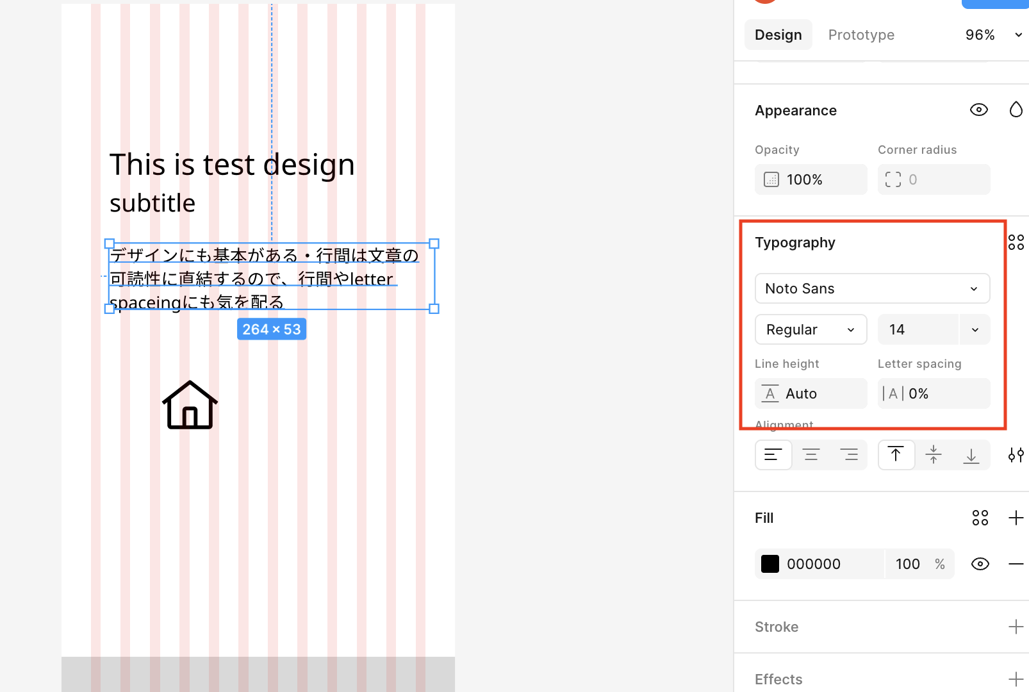Open type settings sliders icon
The width and height of the screenshot is (1029, 692).
1016,455
